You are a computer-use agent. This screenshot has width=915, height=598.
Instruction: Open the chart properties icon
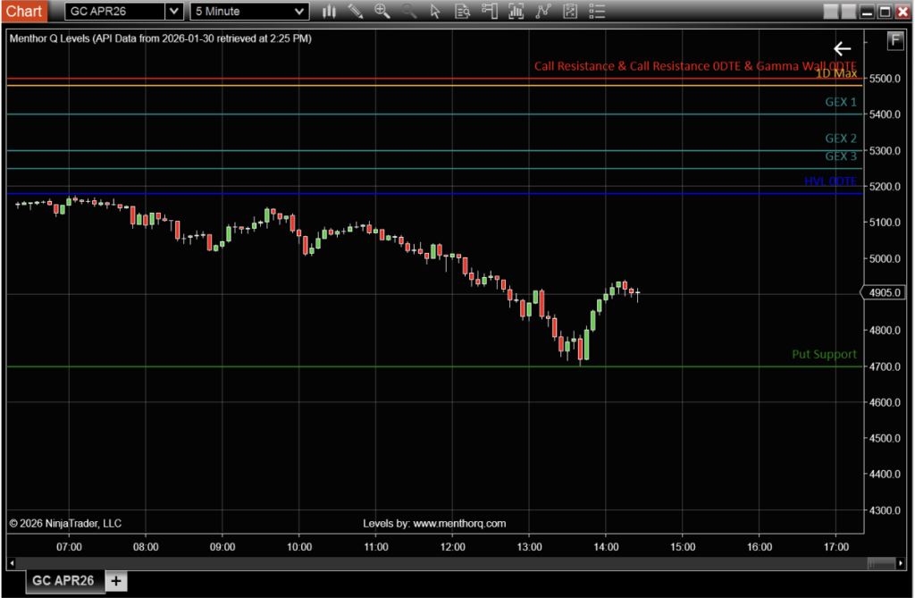[x=569, y=12]
